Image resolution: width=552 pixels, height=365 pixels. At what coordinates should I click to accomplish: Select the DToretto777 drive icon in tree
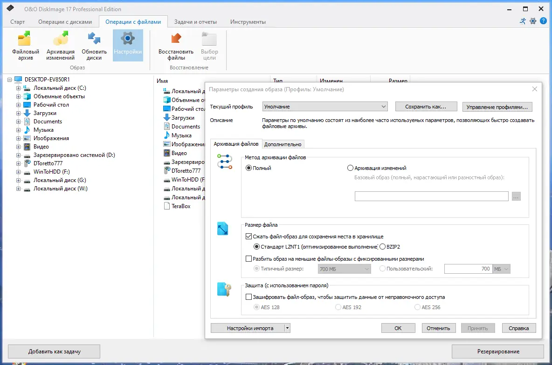coord(27,163)
